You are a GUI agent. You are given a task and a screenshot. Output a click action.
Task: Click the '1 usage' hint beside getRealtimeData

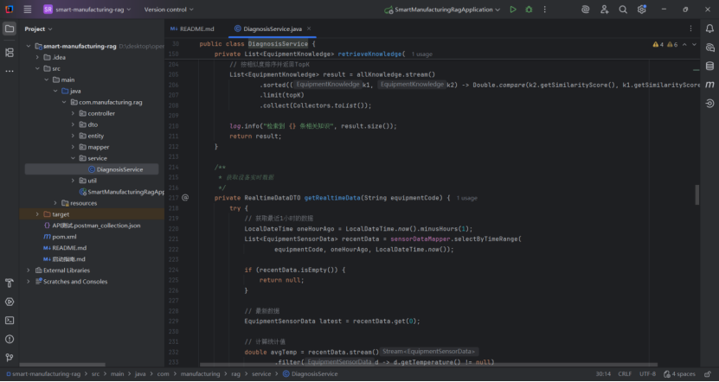[x=467, y=198]
